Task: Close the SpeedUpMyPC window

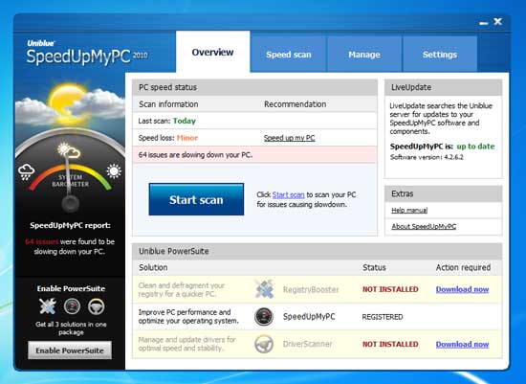Action: [x=498, y=21]
